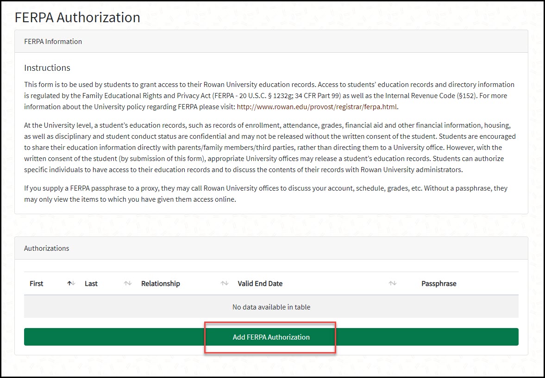
Task: Click the paragraph starting 'This form is to be used'
Action: (x=269, y=96)
